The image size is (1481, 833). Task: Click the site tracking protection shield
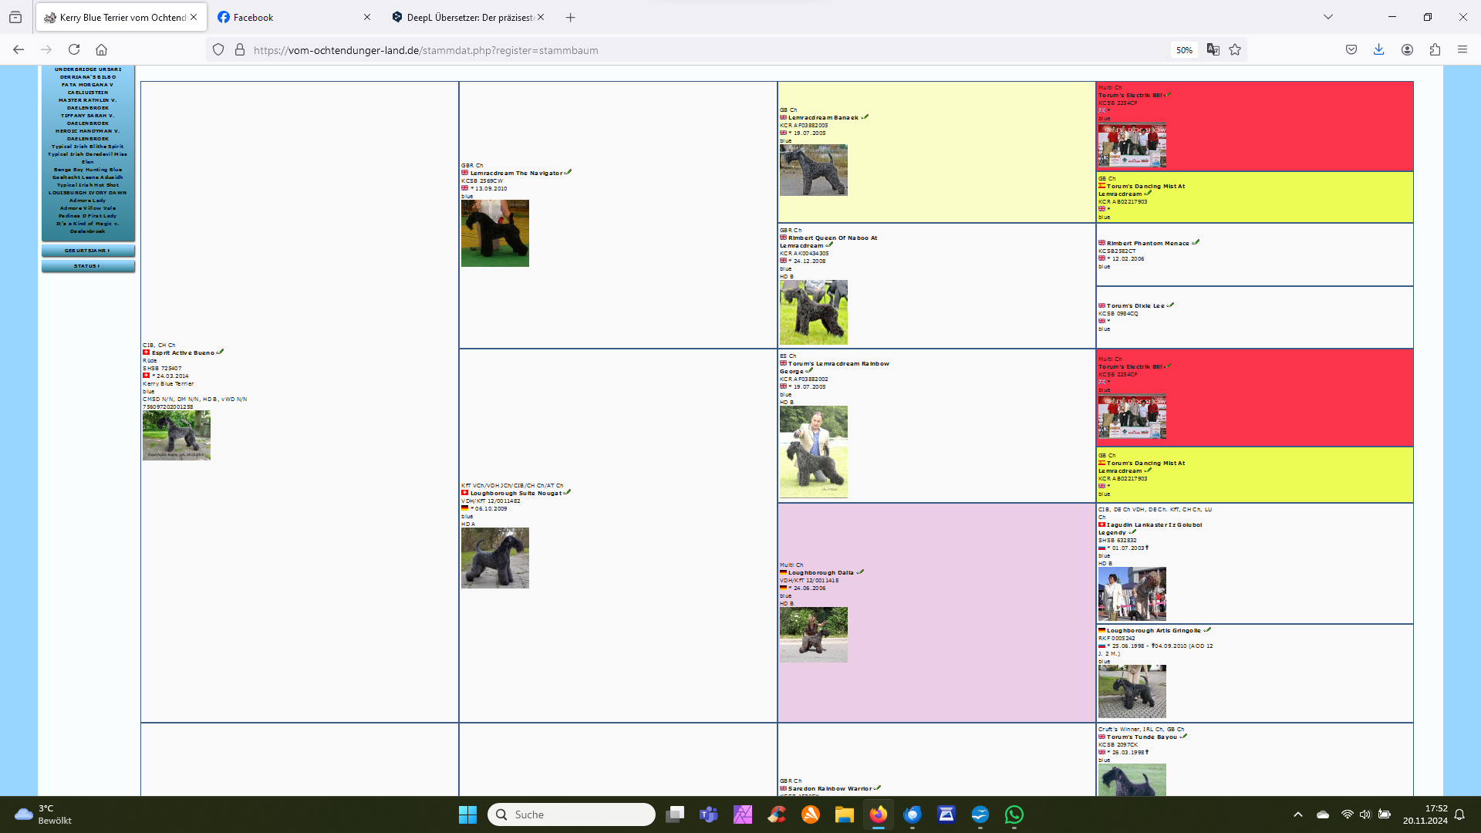pyautogui.click(x=218, y=50)
